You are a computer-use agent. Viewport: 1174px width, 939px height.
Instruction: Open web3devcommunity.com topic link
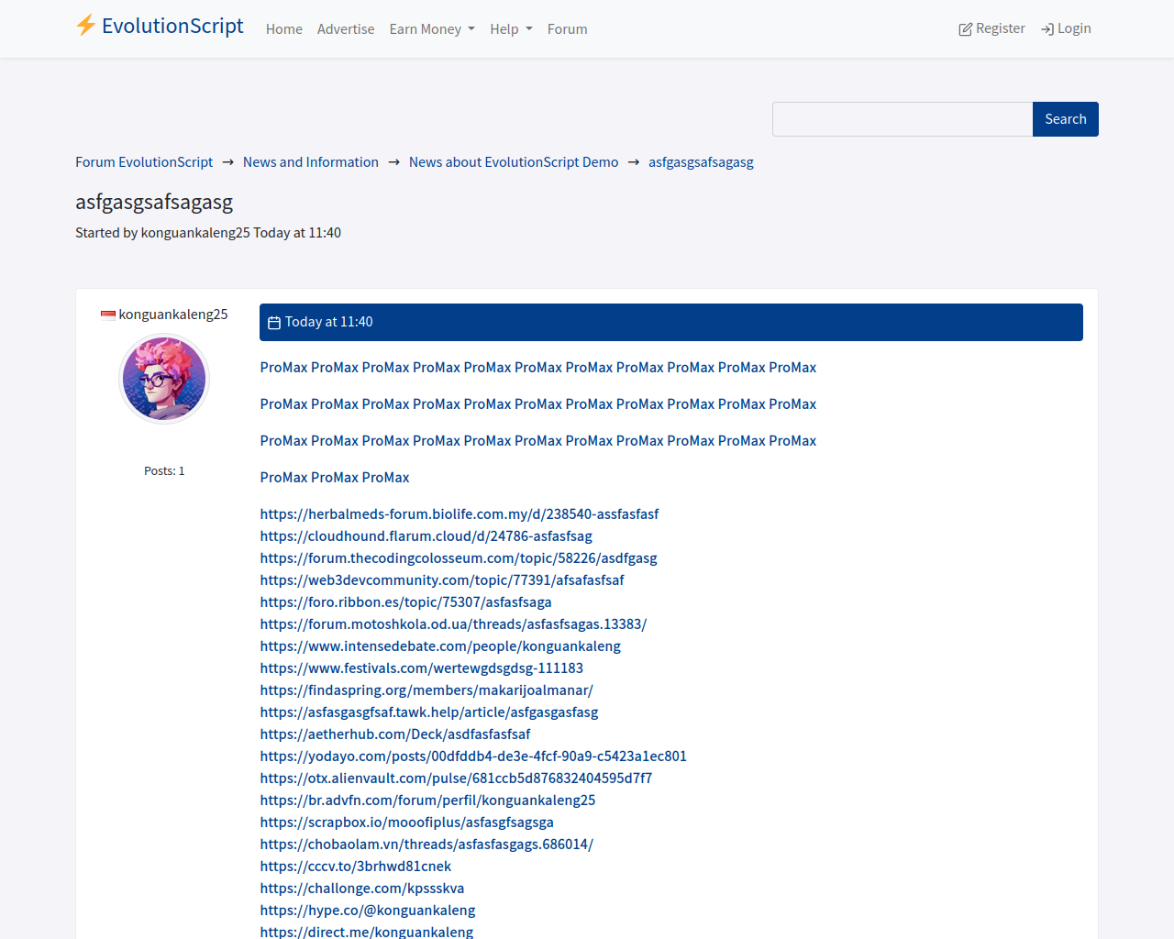pyautogui.click(x=442, y=580)
